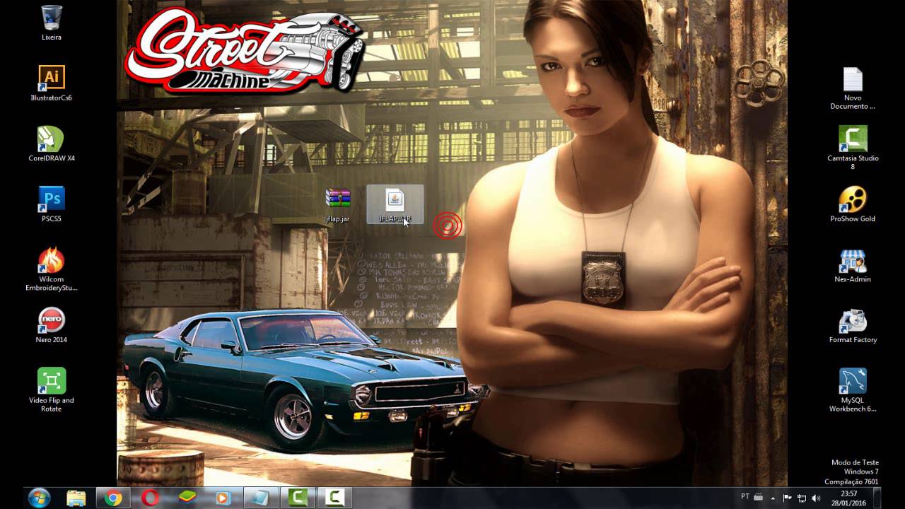
Task: Open the Action Center flag icon
Action: coord(787,498)
